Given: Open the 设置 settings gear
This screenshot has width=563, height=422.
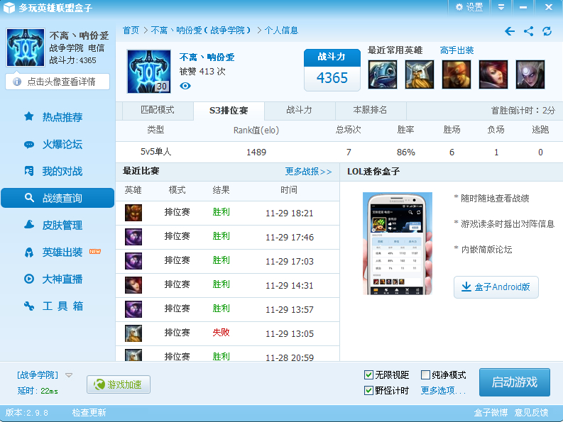Looking at the screenshot, I should point(469,7).
